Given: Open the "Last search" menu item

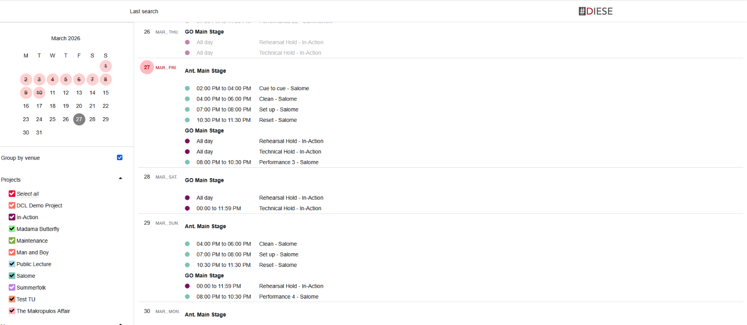Looking at the screenshot, I should (144, 11).
